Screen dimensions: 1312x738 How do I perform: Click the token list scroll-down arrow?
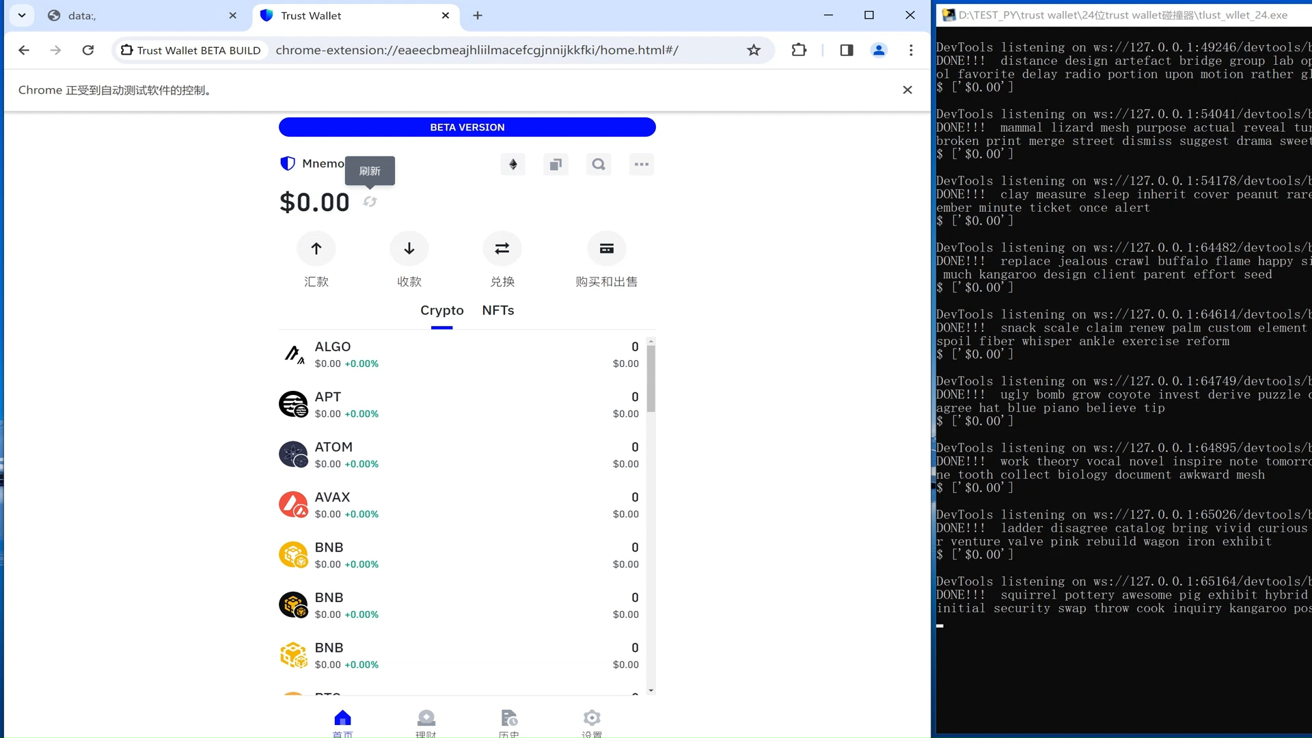click(651, 690)
